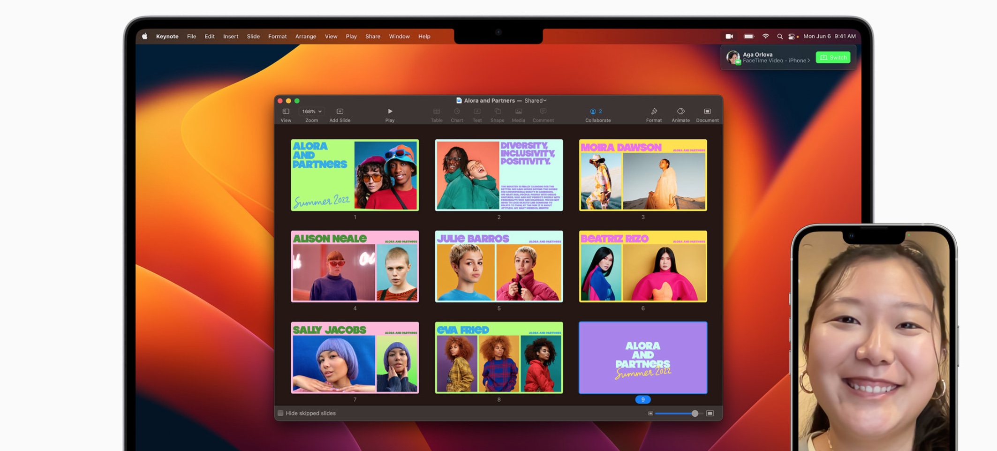This screenshot has width=997, height=451.
Task: Click the FaceTime camera menu bar icon
Action: (x=729, y=36)
